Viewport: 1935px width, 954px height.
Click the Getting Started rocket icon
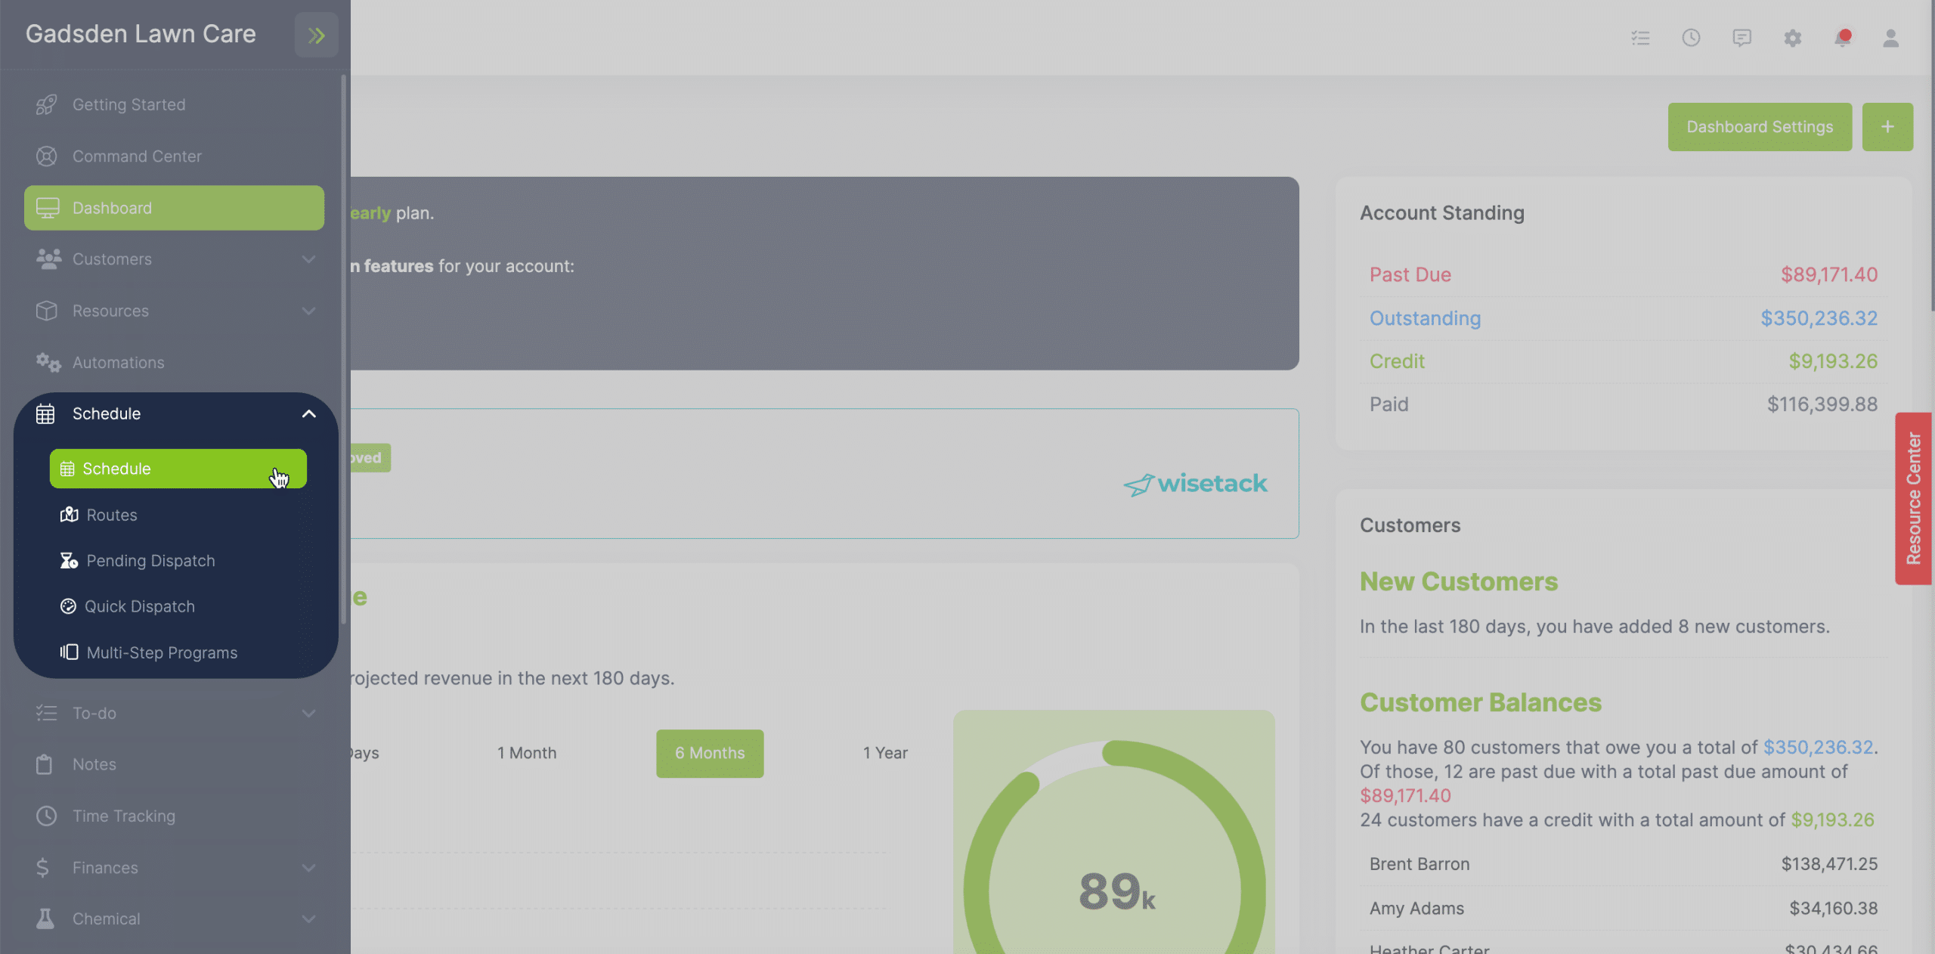(46, 104)
